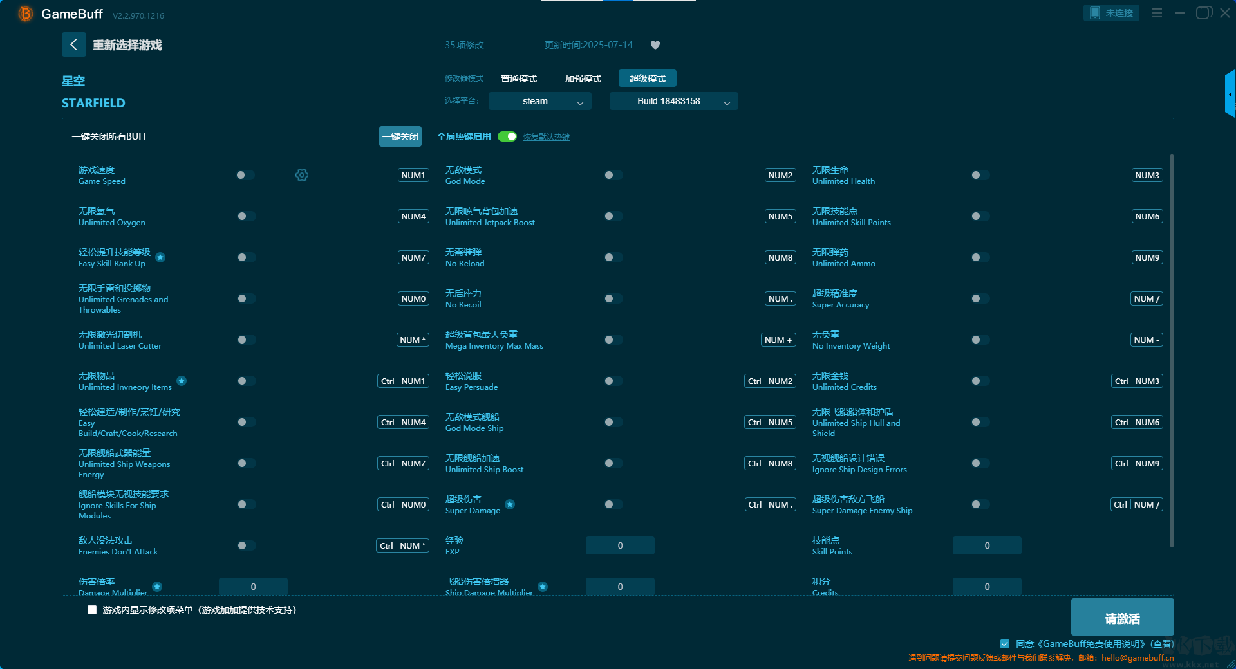Viewport: 1236px width, 669px height.
Task: Click the back arrow icon beside 重新选择游戏
Action: 73,44
